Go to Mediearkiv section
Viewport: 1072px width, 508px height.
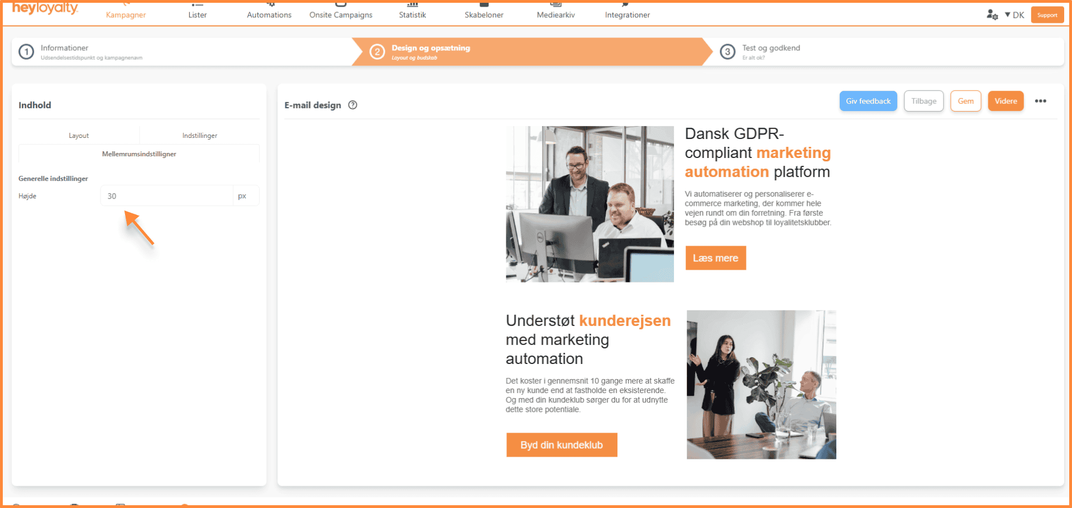(x=556, y=15)
